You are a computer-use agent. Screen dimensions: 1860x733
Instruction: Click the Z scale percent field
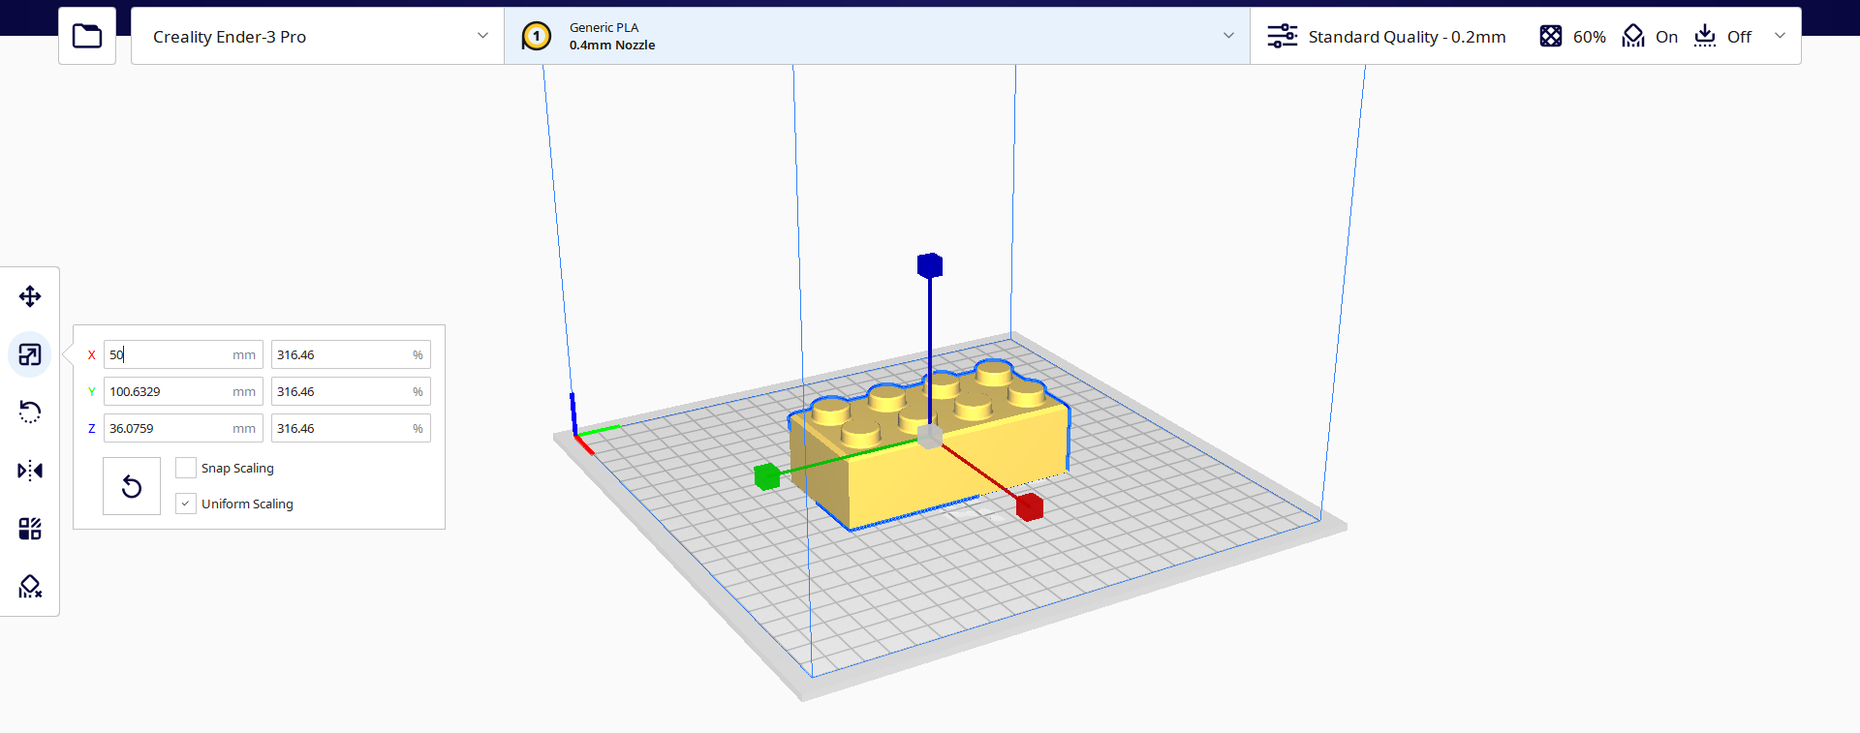click(351, 429)
